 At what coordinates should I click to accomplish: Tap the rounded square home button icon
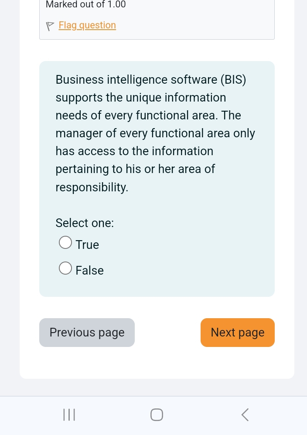pyautogui.click(x=157, y=415)
